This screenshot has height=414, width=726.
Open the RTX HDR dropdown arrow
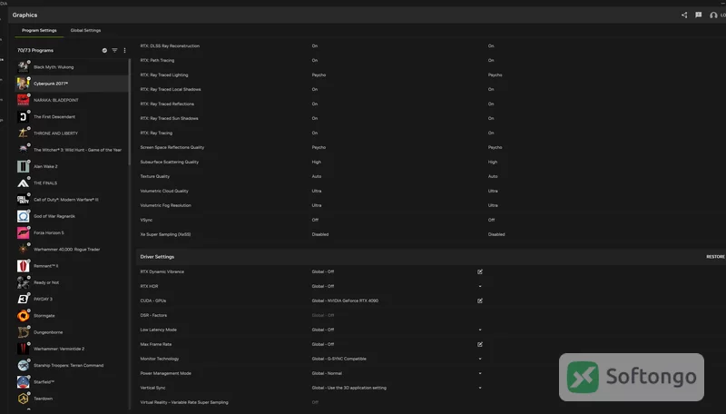pos(480,286)
